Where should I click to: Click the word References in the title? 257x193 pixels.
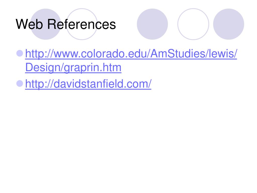click(x=82, y=24)
